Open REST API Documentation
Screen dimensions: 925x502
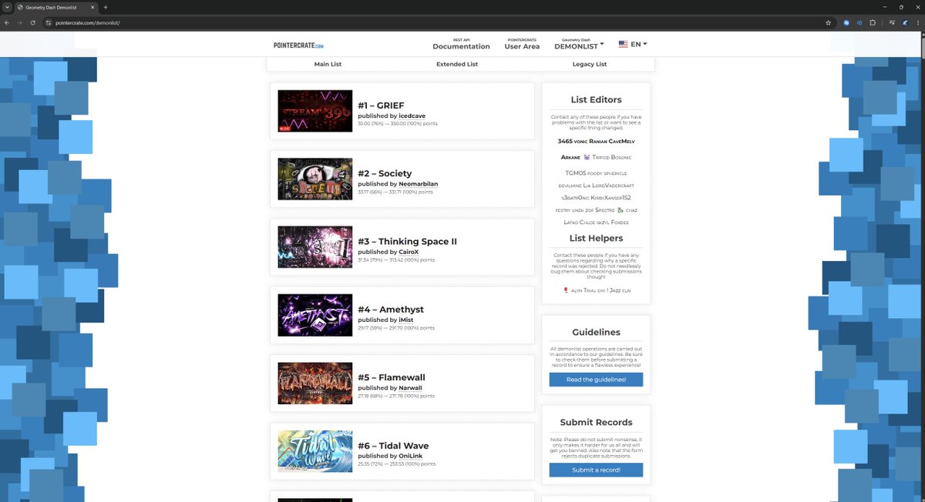point(461,44)
